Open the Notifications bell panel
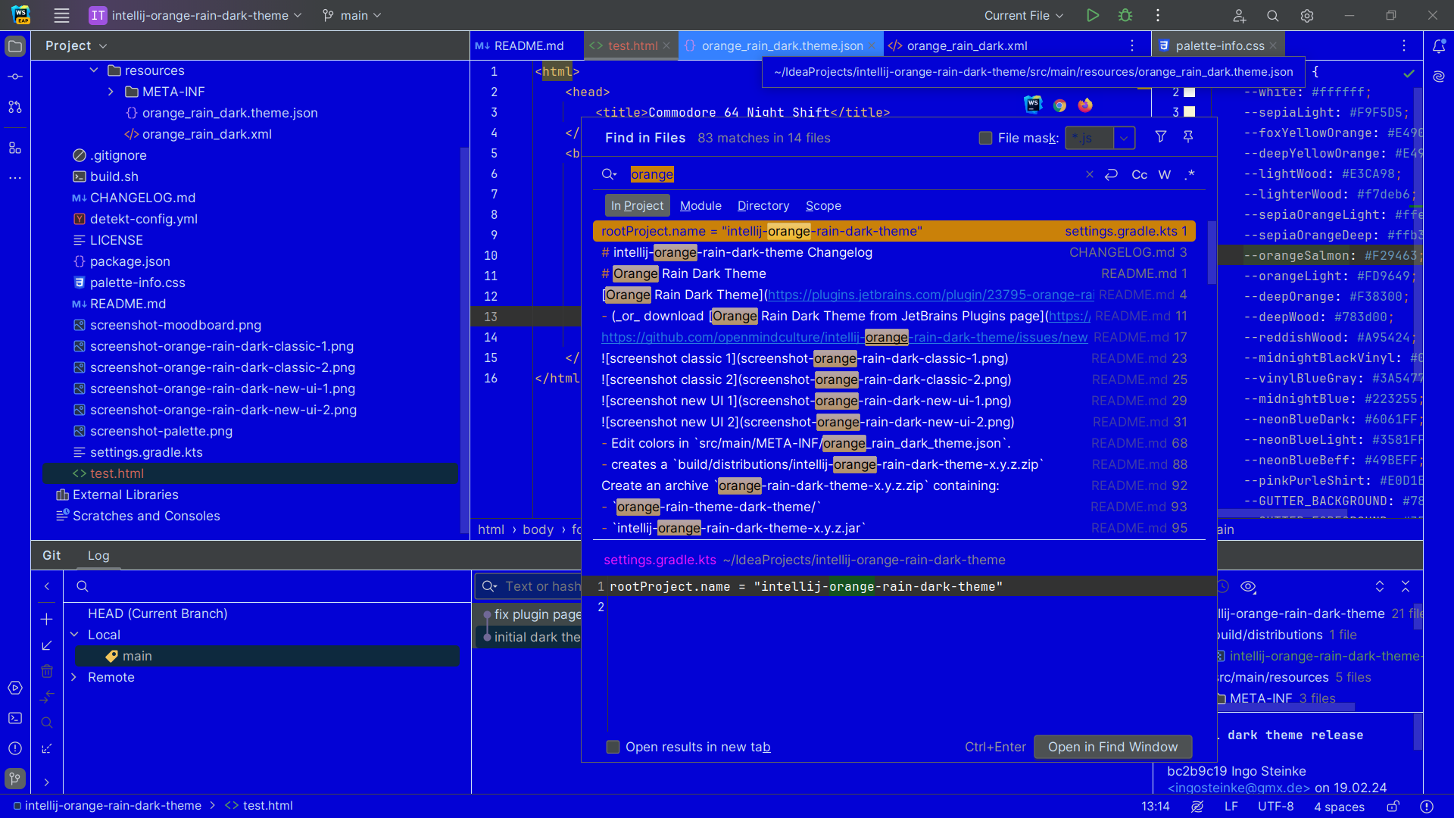The image size is (1454, 818). [1439, 46]
